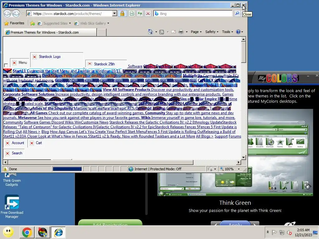Select the Premium Themes for Windows tab

[50, 32]
